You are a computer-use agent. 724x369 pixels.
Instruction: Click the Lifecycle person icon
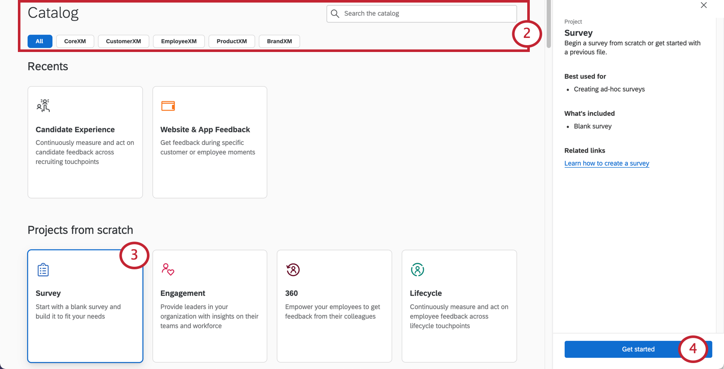tap(417, 270)
